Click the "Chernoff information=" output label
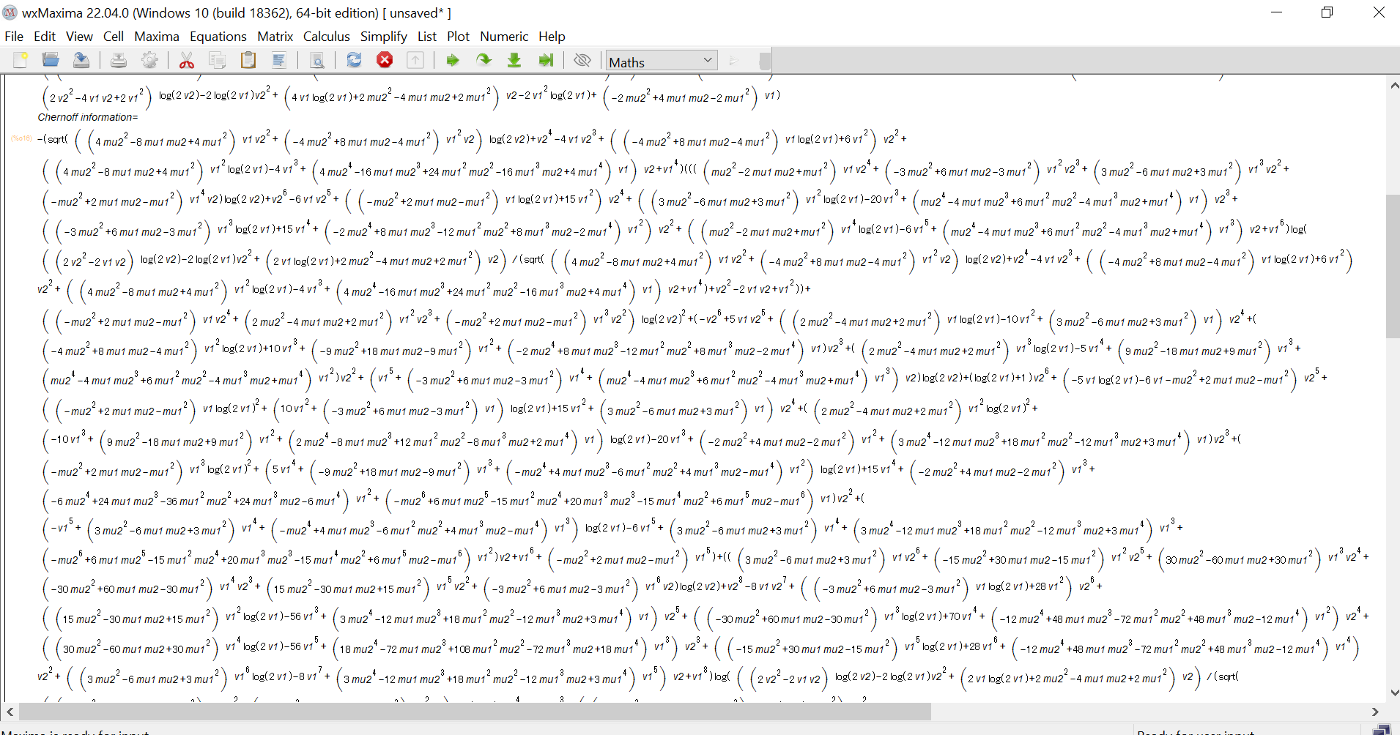Image resolution: width=1400 pixels, height=735 pixels. tap(88, 117)
